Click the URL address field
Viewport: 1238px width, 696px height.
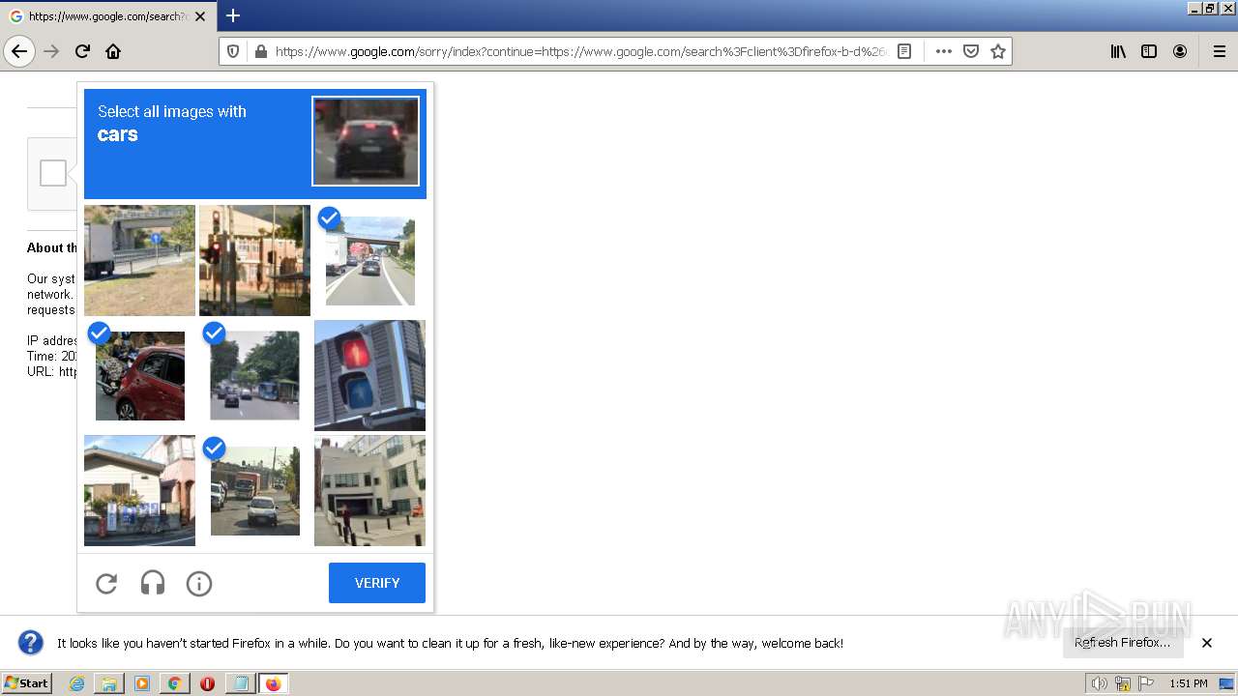[x=580, y=51]
